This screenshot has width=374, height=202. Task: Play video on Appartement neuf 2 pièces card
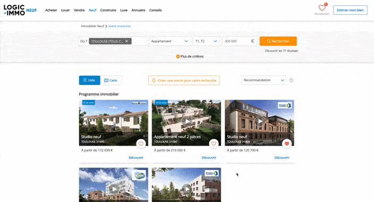coord(187,122)
